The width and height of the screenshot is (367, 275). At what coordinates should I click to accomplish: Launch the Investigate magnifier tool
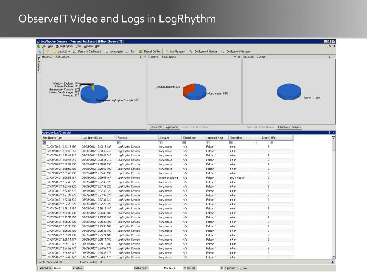pos(114,52)
